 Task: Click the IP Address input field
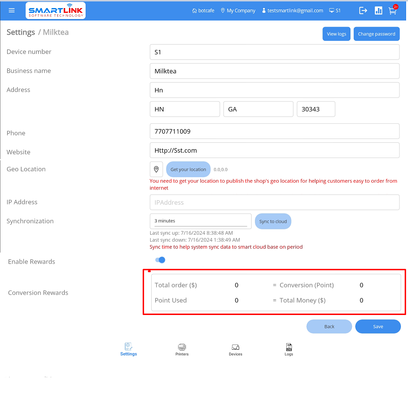click(274, 202)
